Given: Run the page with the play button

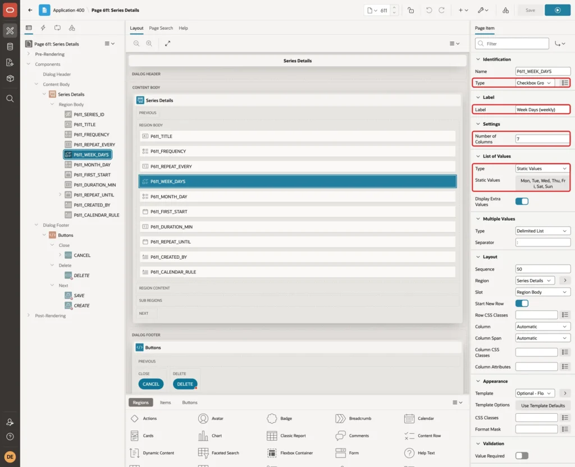Looking at the screenshot, I should (558, 10).
